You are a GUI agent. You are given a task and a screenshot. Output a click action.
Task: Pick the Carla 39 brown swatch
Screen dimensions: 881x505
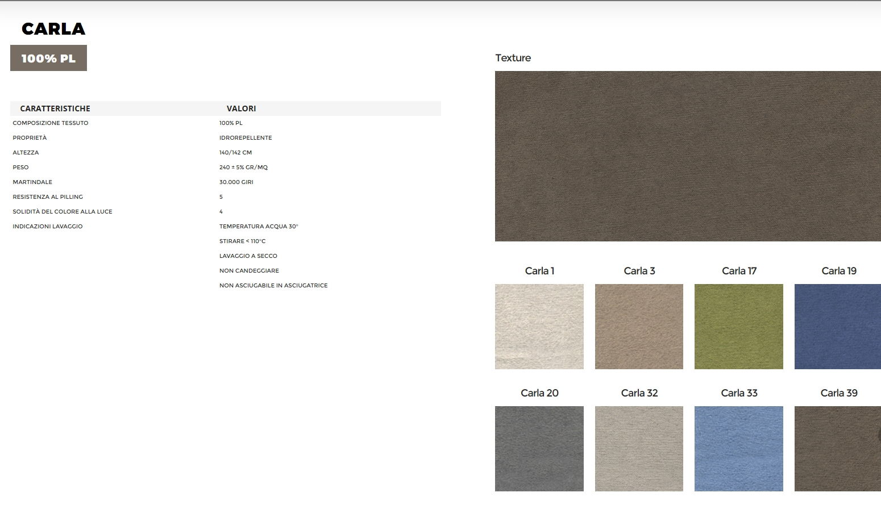(838, 449)
